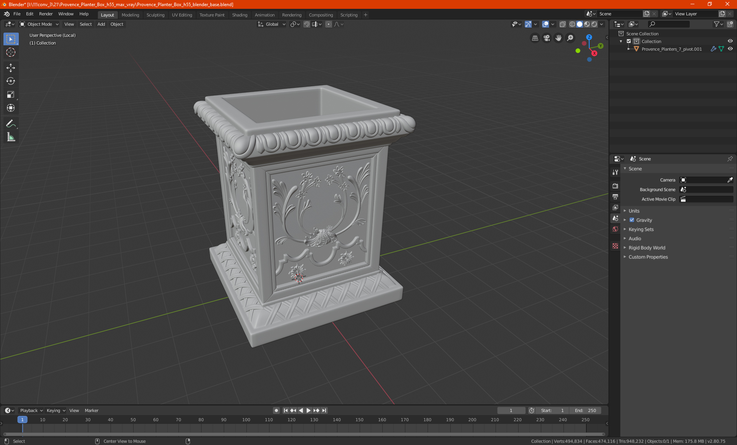Select the Select Box tool
Viewport: 737px width, 445px height.
(x=11, y=39)
